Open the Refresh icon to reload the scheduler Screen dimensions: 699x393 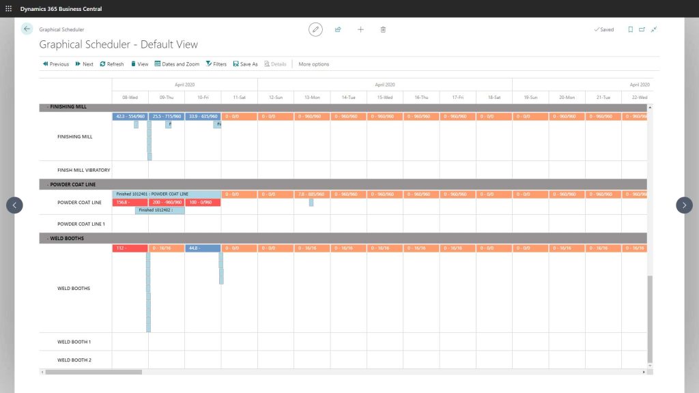(111, 63)
